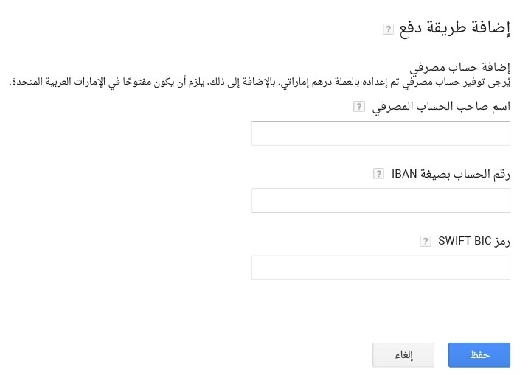Image resolution: width=531 pixels, height=375 pixels.
Task: Focus the bank account holder name field
Action: pyautogui.click(x=381, y=133)
